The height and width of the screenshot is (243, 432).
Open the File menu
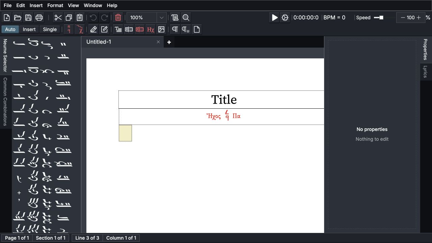pyautogui.click(x=7, y=5)
